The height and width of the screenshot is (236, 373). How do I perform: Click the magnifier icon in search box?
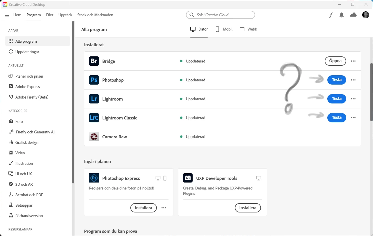click(x=191, y=15)
